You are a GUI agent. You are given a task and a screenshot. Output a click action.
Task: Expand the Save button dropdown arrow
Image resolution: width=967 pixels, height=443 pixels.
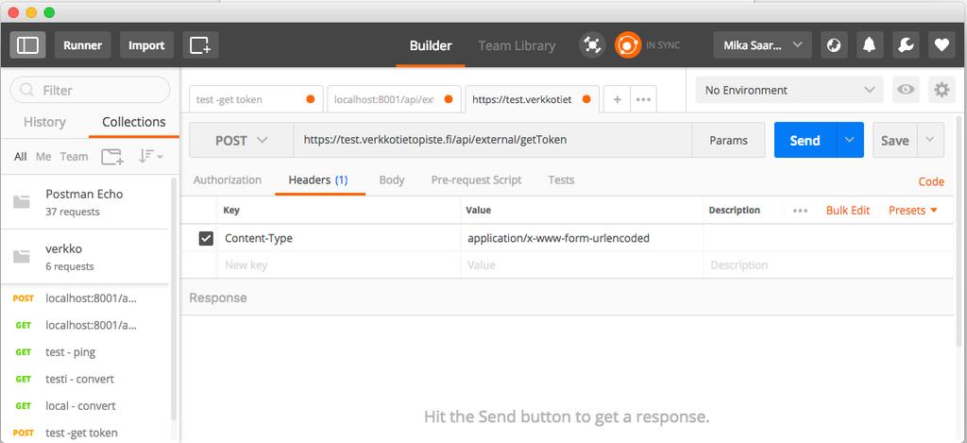click(930, 140)
